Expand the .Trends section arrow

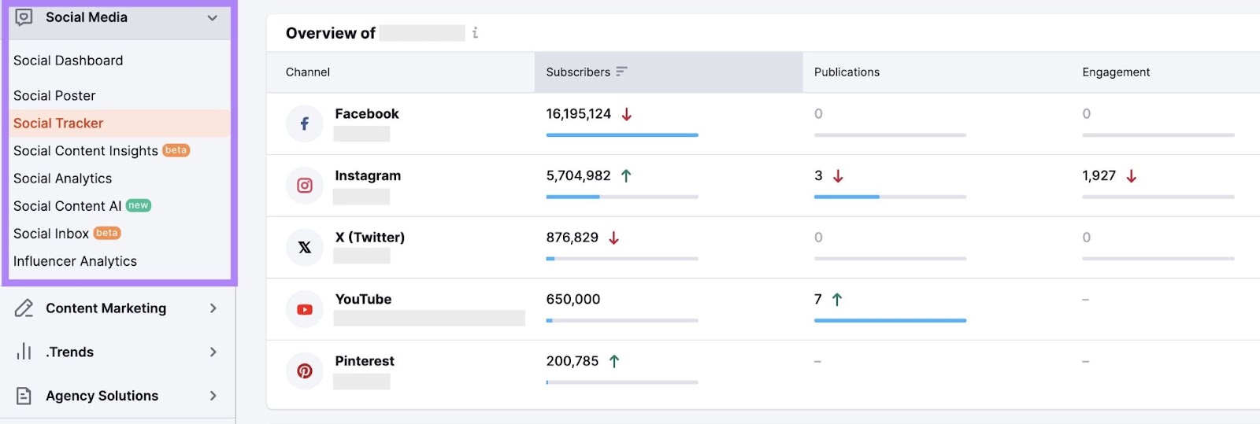pos(213,352)
